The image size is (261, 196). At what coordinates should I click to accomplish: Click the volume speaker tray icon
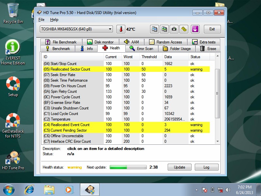tap(228, 190)
